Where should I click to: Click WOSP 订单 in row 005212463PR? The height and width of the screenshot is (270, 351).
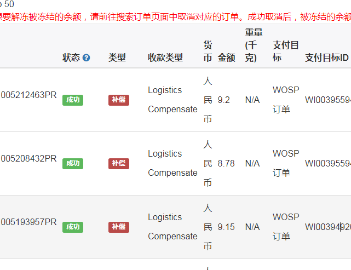tap(286, 100)
